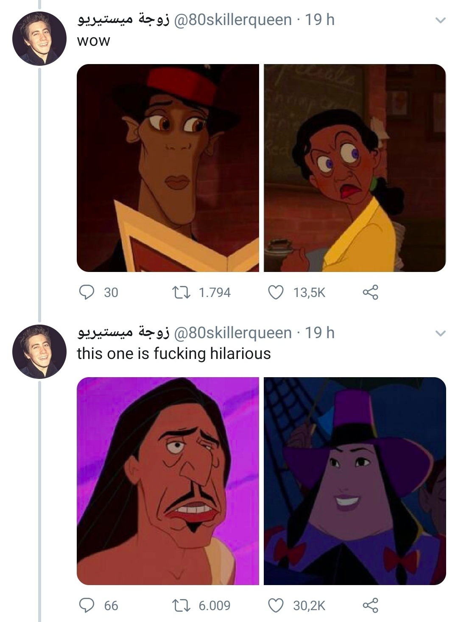The width and height of the screenshot is (458, 622).
Task: Reply to the "hilarious" tweet
Action: tap(87, 605)
